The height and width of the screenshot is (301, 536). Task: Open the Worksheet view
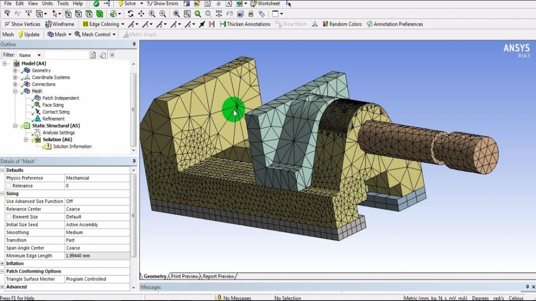pyautogui.click(x=265, y=3)
